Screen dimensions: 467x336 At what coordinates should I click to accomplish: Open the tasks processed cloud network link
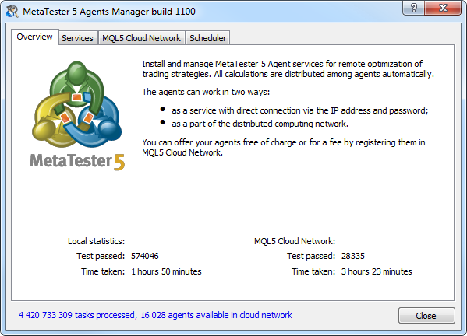tap(155, 315)
